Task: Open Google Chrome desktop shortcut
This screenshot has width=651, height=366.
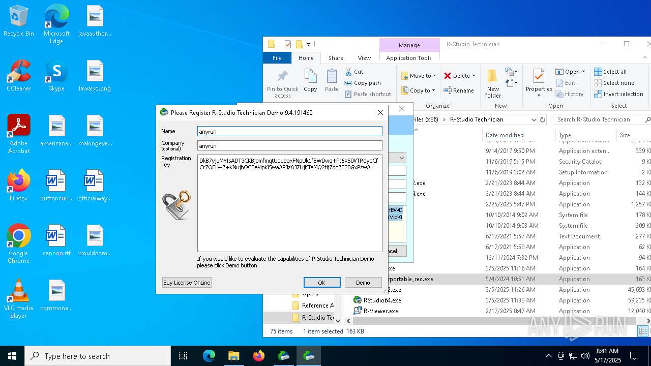Action: (19, 244)
